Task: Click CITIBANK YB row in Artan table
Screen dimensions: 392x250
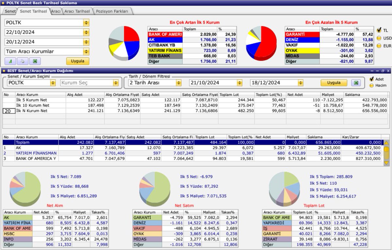Action: tap(192, 45)
